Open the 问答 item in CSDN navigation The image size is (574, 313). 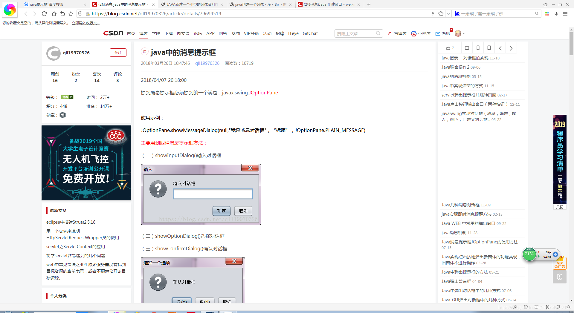[x=223, y=33]
